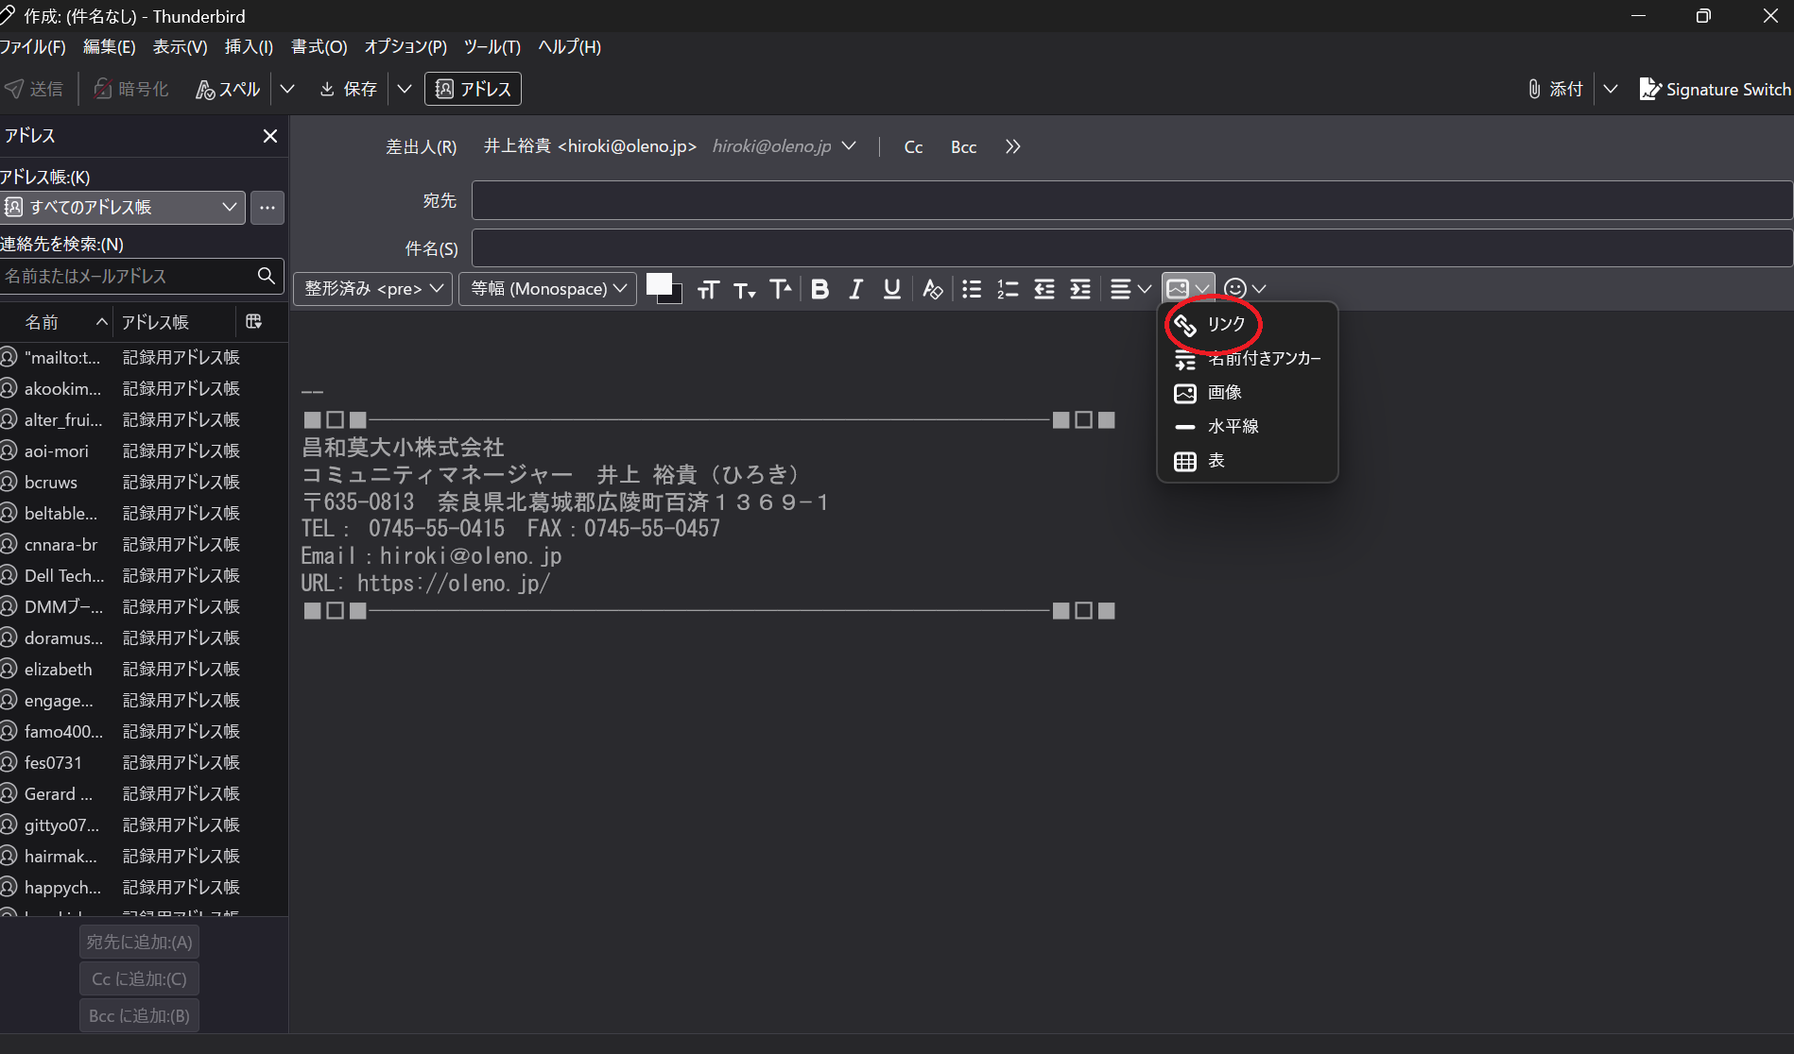Select リンク from the insert menu
The image size is (1794, 1054).
coord(1247,325)
